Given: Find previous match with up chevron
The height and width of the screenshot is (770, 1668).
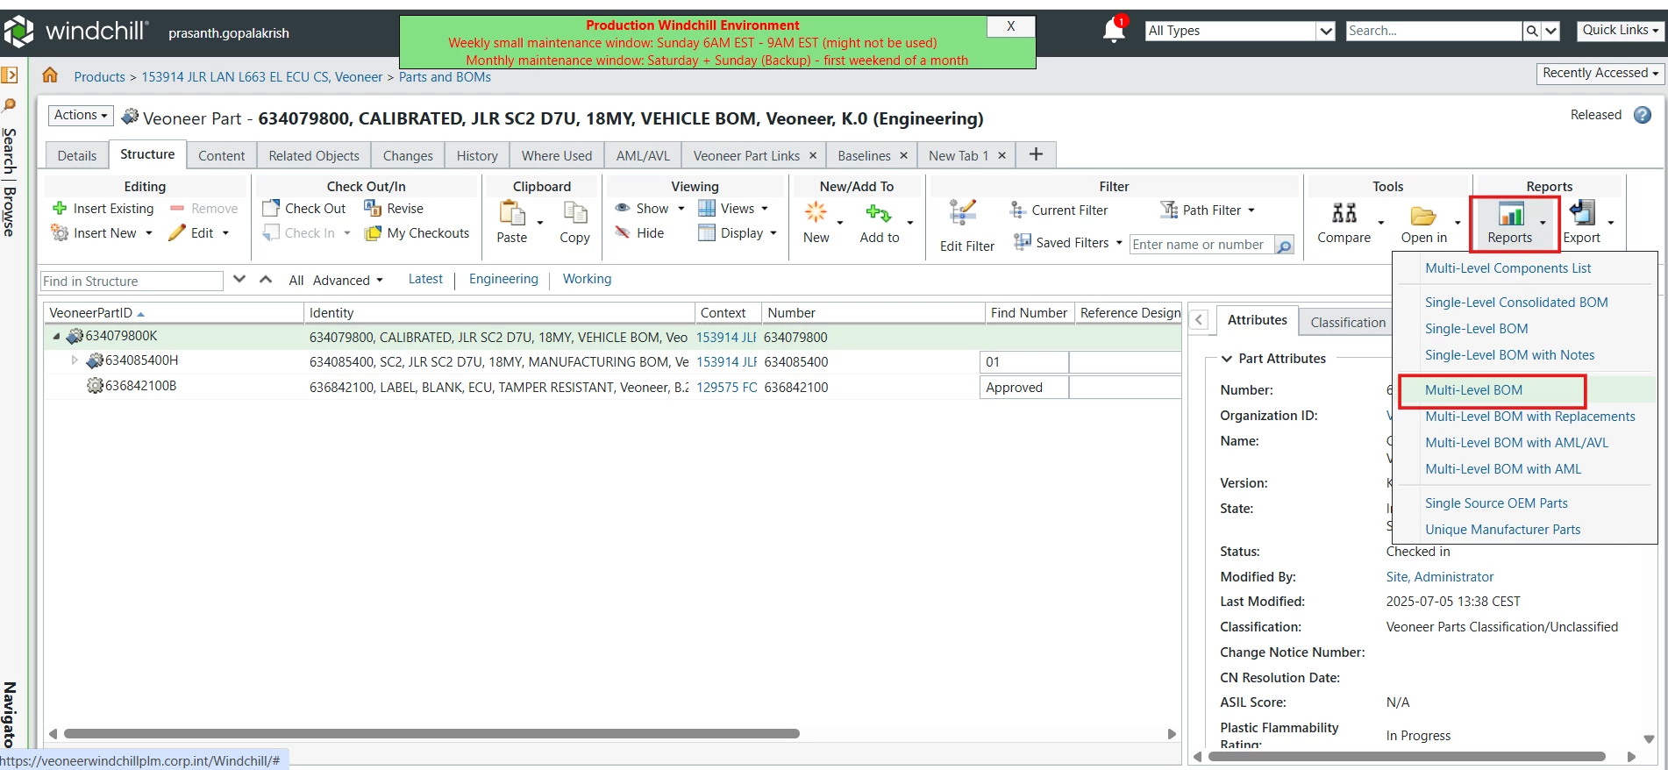Looking at the screenshot, I should click(x=266, y=280).
